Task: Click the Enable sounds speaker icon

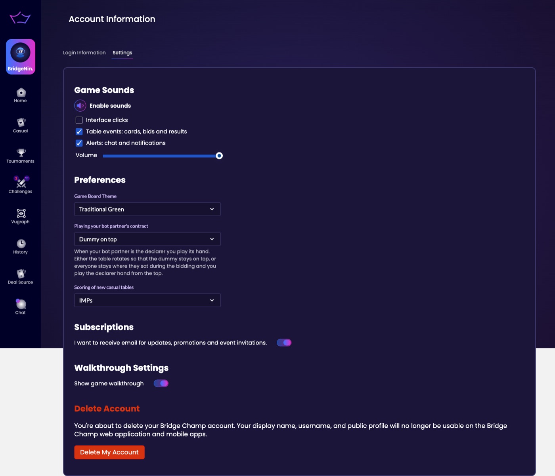Action: (x=80, y=106)
